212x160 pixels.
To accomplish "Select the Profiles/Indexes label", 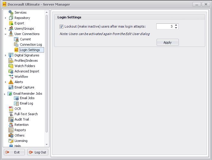I will point(26,61).
